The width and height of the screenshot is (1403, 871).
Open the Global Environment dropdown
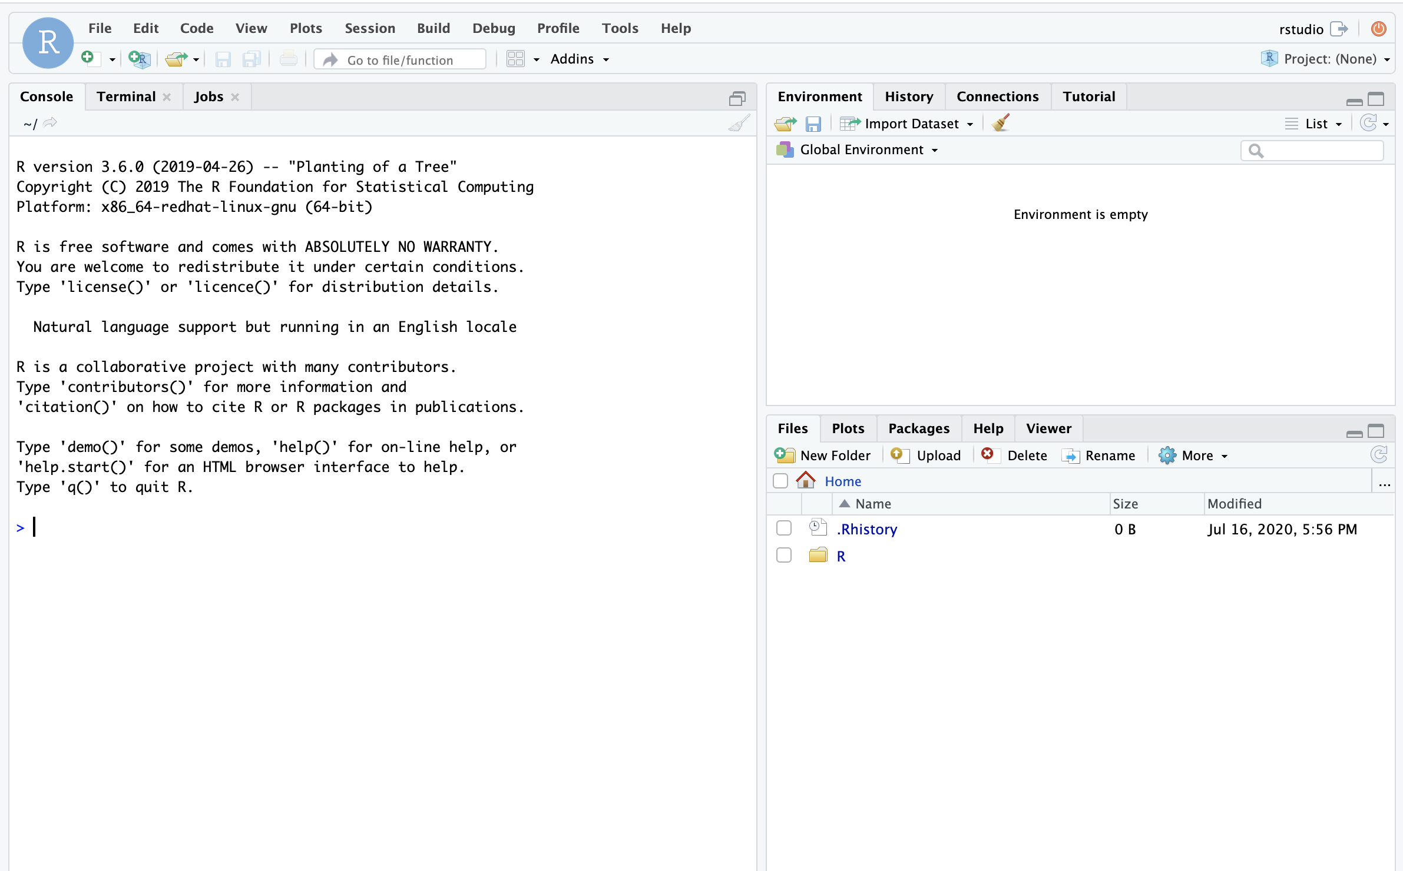(858, 149)
